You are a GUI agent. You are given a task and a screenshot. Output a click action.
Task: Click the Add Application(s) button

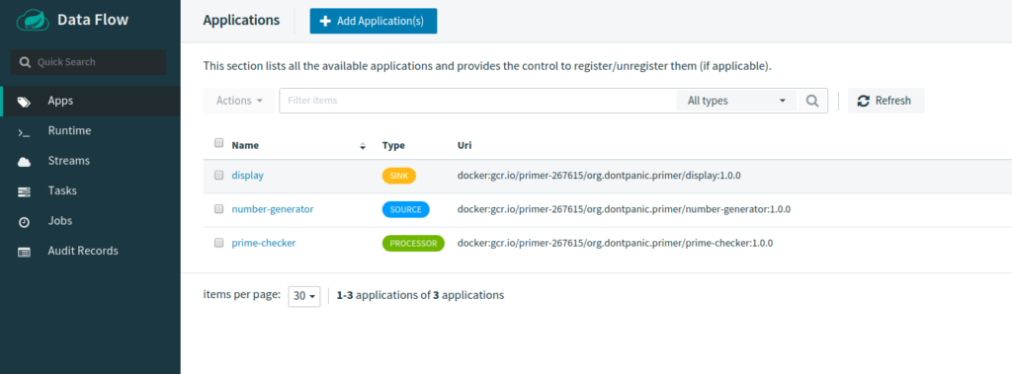point(373,22)
